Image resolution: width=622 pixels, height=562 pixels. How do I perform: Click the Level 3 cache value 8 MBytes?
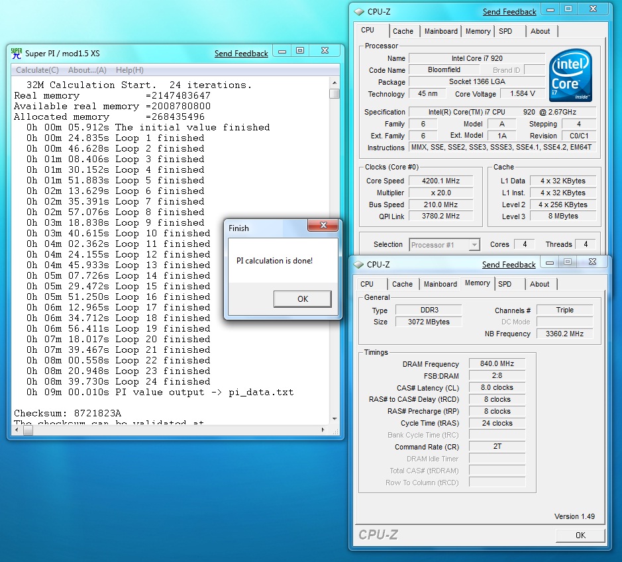(x=563, y=216)
